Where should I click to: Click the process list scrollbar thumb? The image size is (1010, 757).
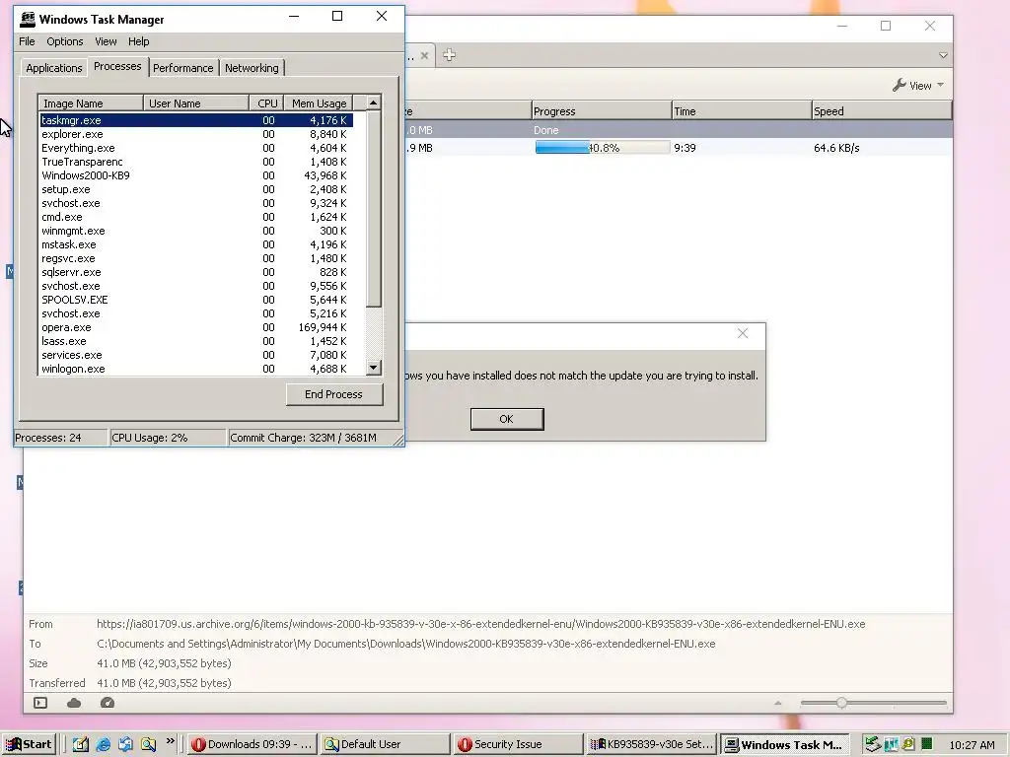point(374,208)
